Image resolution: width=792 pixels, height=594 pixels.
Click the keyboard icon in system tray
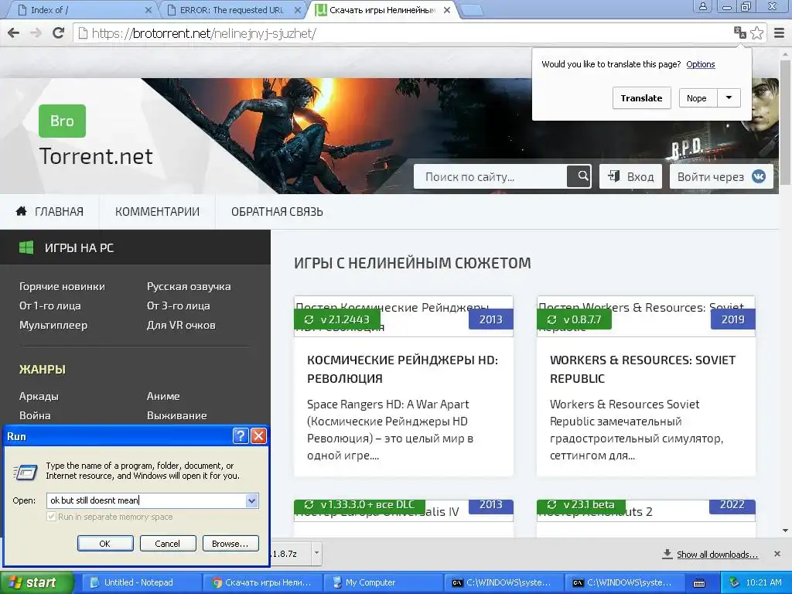pos(699,583)
